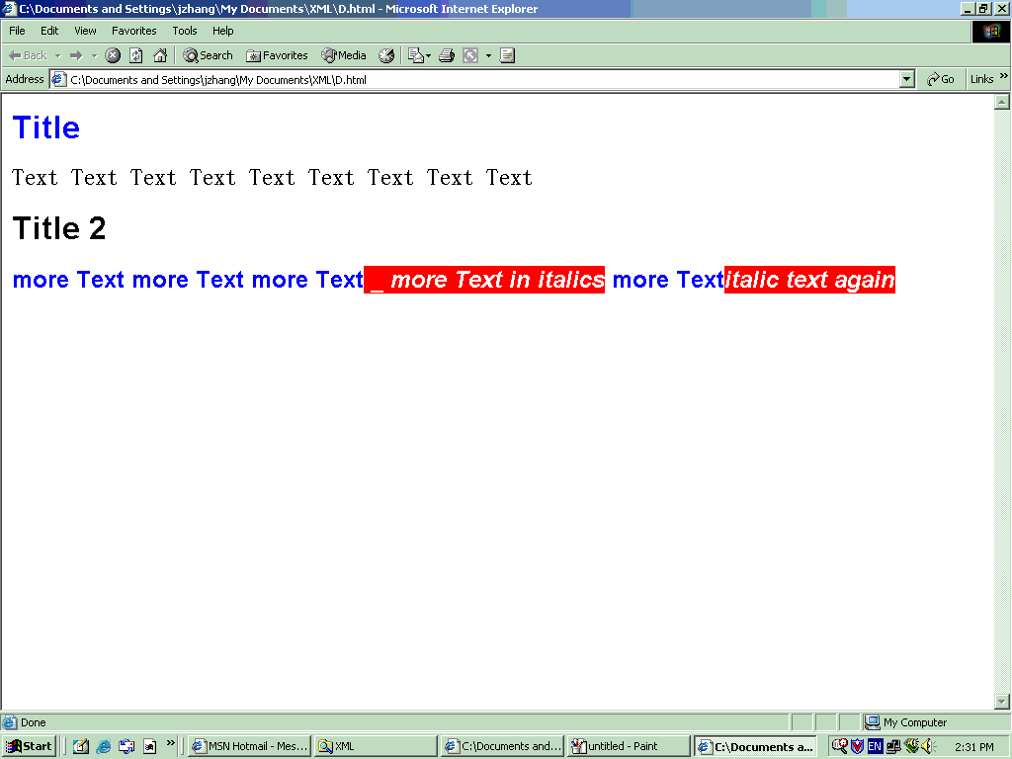
Task: Open the Address bar dropdown arrow
Action: [906, 79]
